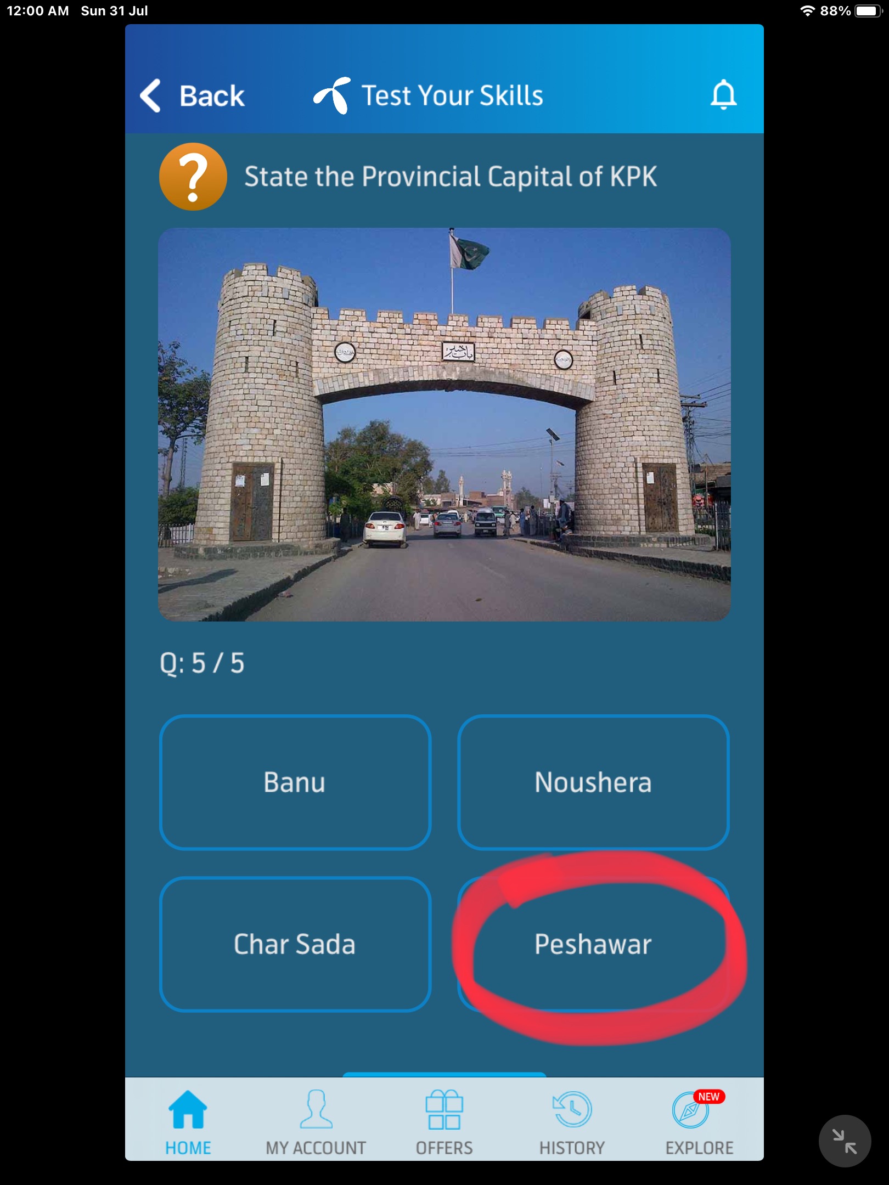This screenshot has height=1185, width=889.
Task: Tap the Home house icon
Action: [188, 1109]
